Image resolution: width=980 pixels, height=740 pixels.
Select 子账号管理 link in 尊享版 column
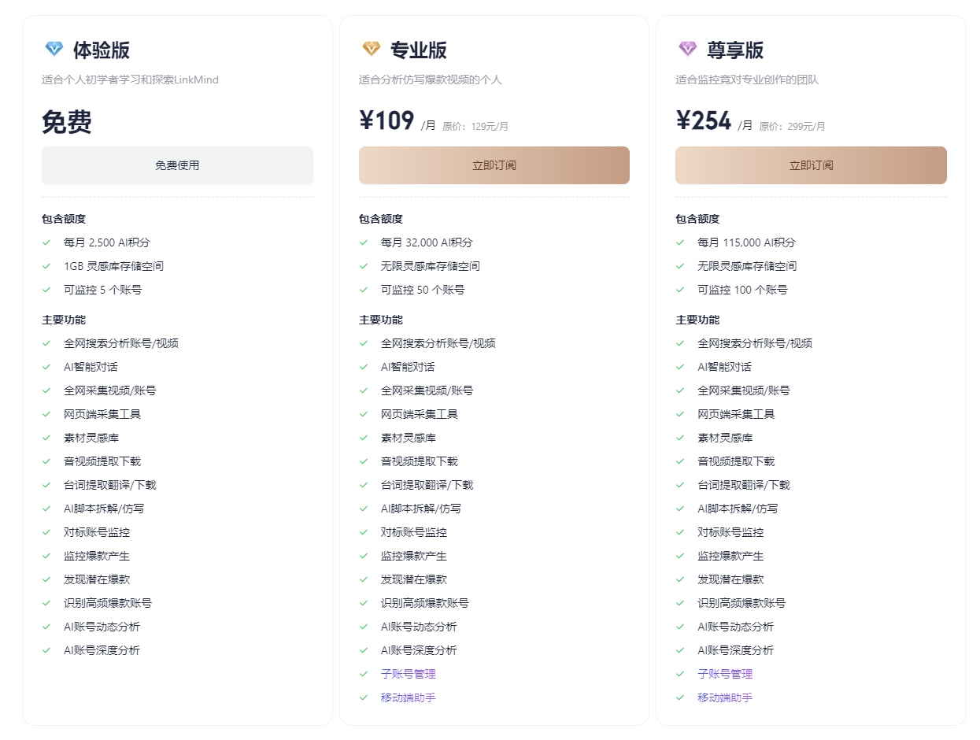[725, 674]
